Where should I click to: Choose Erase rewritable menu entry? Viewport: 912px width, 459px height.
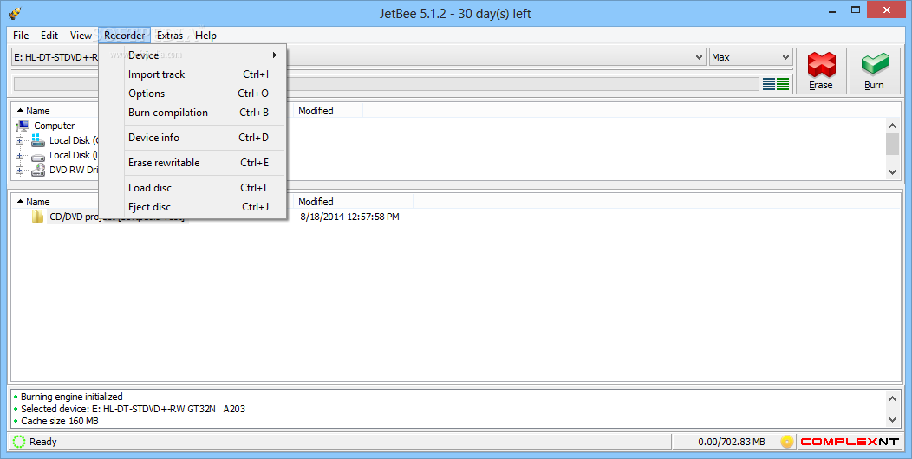point(192,163)
